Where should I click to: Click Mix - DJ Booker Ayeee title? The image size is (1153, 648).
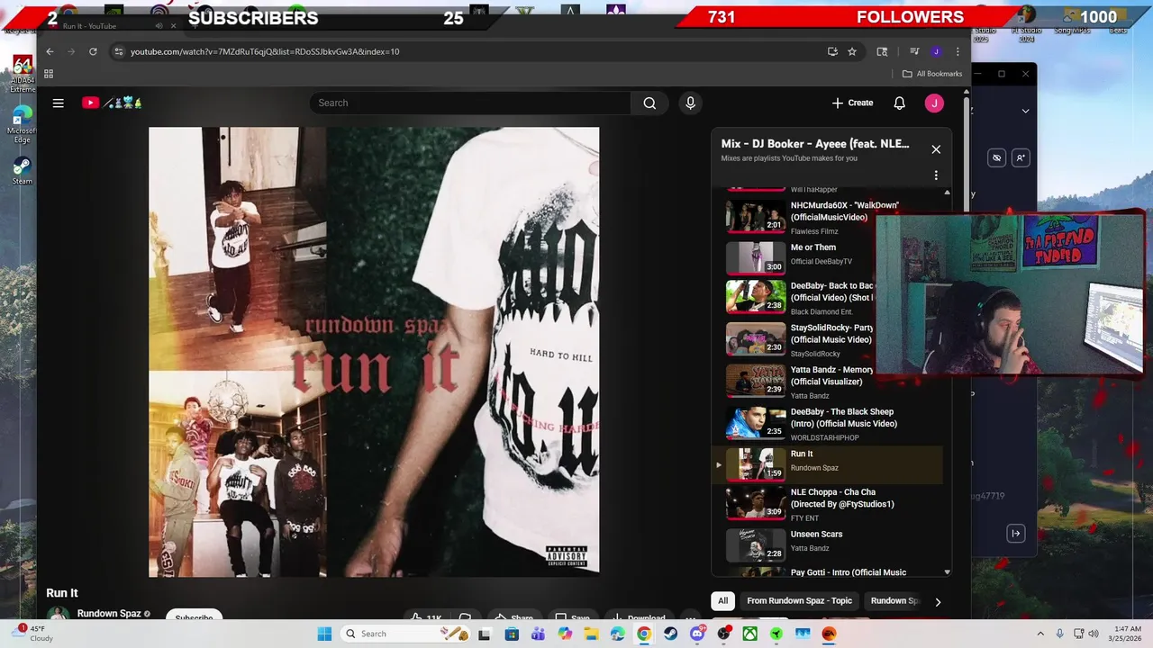(x=815, y=144)
